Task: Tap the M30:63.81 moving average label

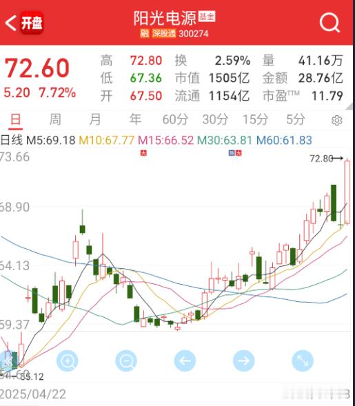Action: [225, 141]
